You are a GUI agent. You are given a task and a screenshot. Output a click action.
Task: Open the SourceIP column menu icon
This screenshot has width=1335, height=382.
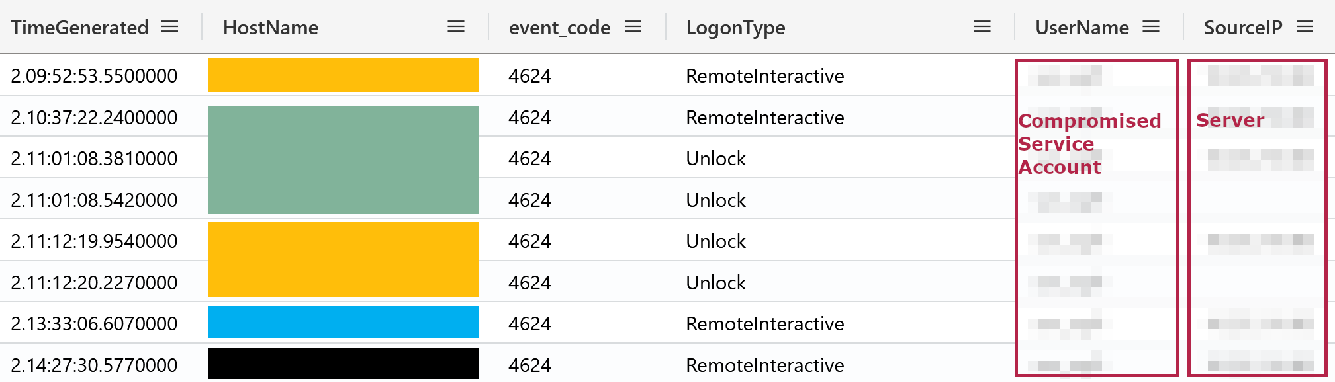coord(1305,27)
